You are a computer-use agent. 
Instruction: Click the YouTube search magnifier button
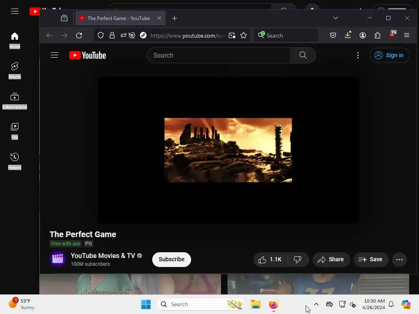(303, 55)
